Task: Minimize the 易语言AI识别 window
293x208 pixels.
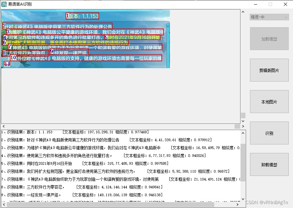Action: tap(256, 4)
